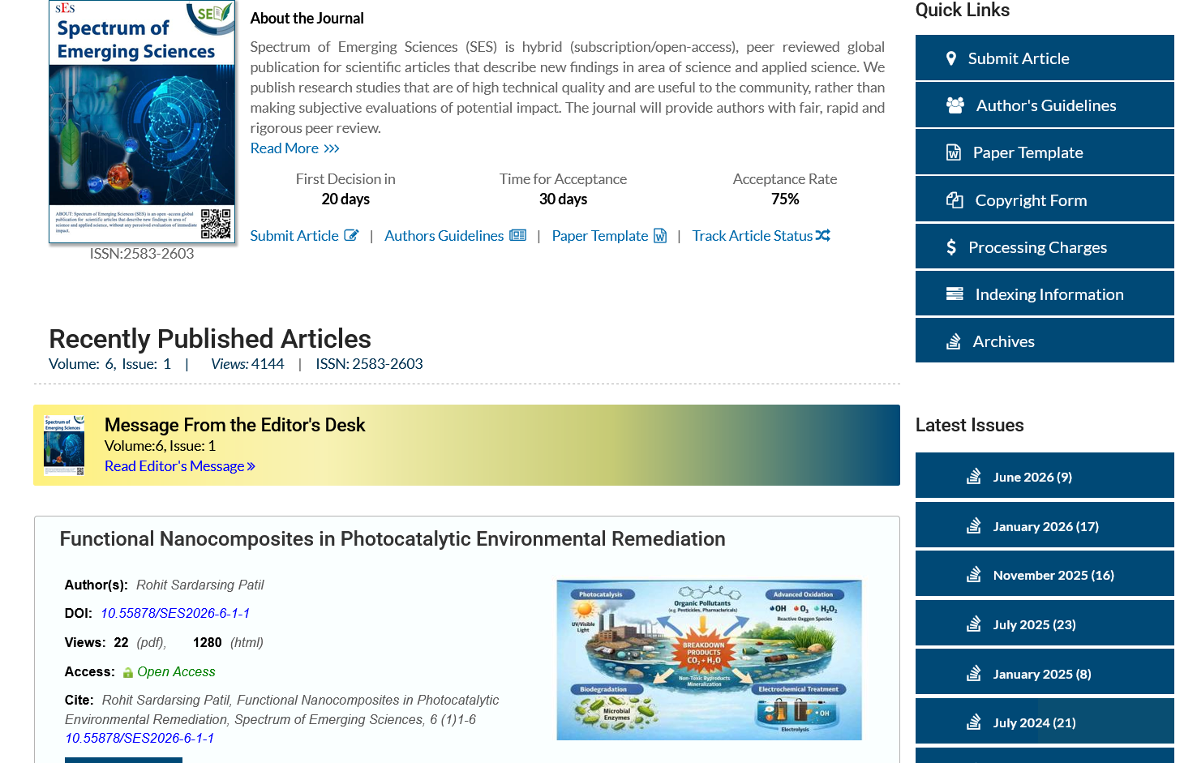This screenshot has height=763, width=1197.
Task: Click the photocatalysis graphical abstract image
Action: [709, 660]
